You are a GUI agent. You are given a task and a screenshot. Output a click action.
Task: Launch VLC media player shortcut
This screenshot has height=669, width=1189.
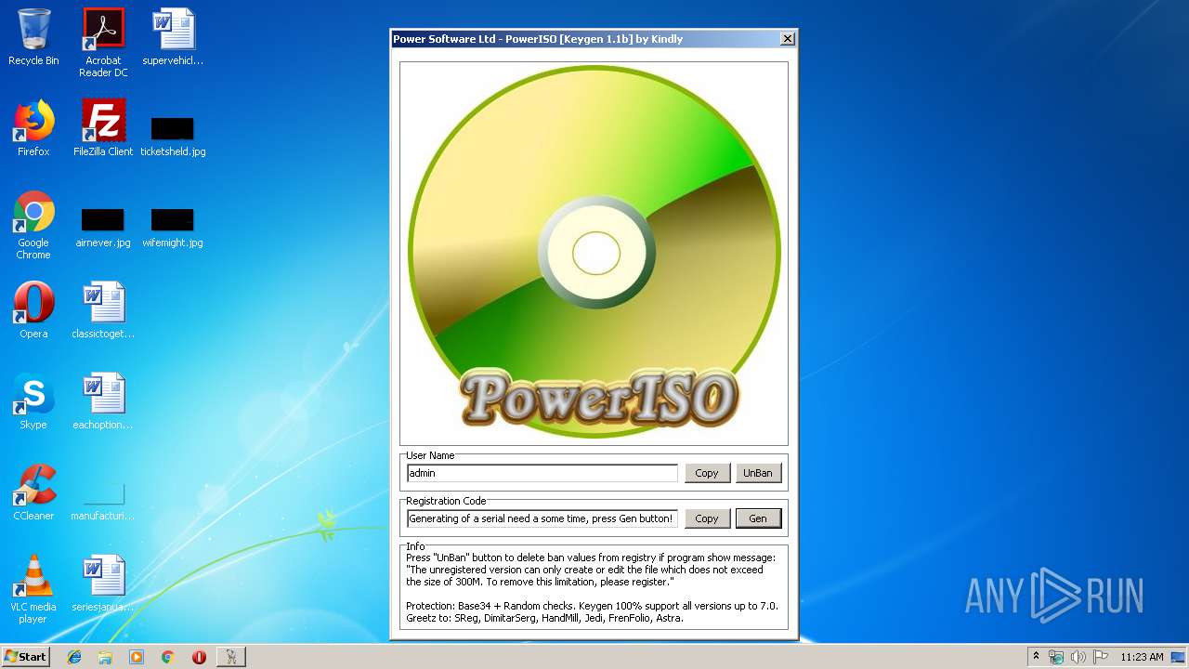pyautogui.click(x=33, y=590)
